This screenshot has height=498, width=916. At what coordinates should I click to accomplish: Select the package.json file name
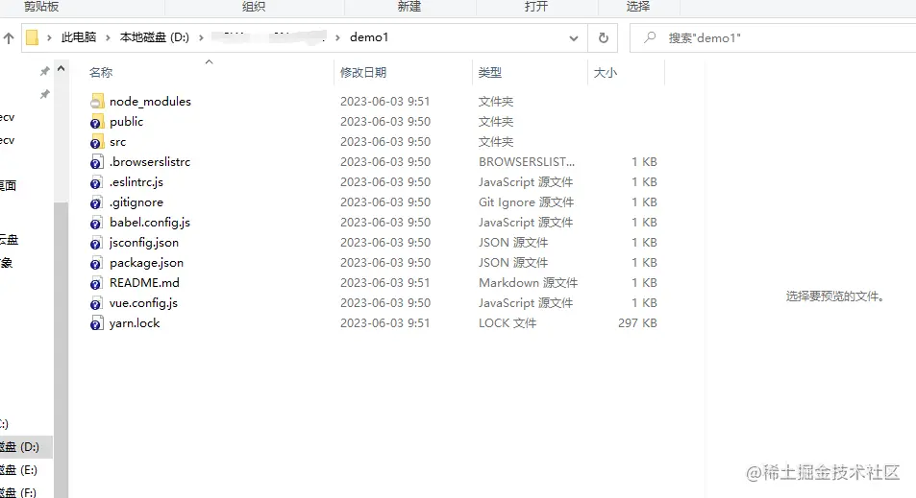point(146,262)
